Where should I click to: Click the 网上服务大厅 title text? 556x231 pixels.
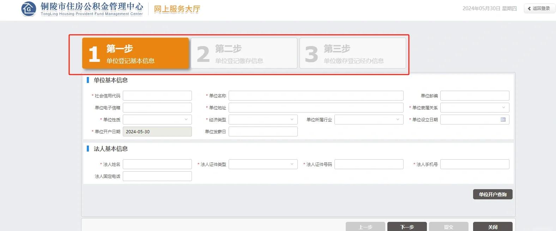click(x=177, y=9)
